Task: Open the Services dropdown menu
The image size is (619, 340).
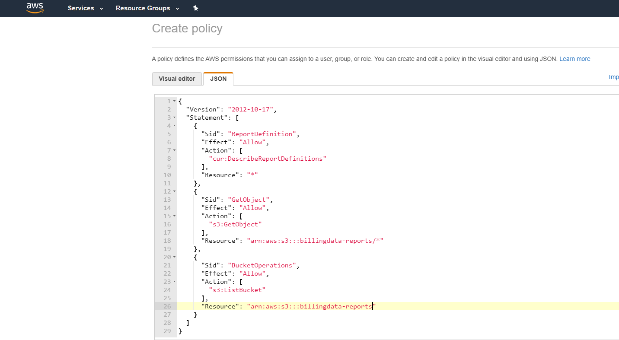Action: pos(86,8)
